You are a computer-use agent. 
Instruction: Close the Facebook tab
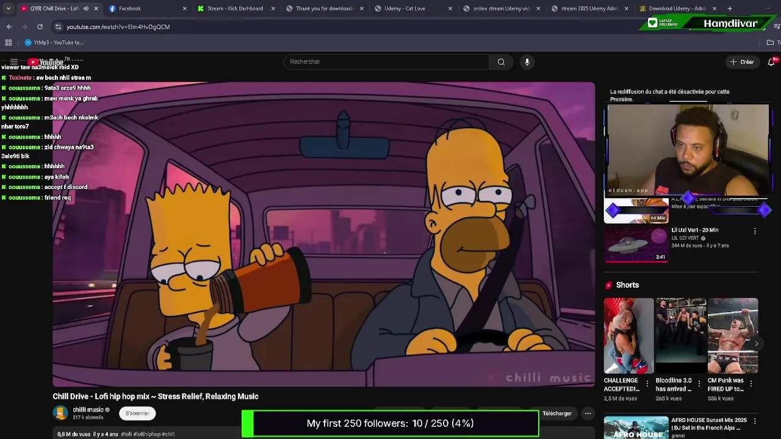coord(184,9)
